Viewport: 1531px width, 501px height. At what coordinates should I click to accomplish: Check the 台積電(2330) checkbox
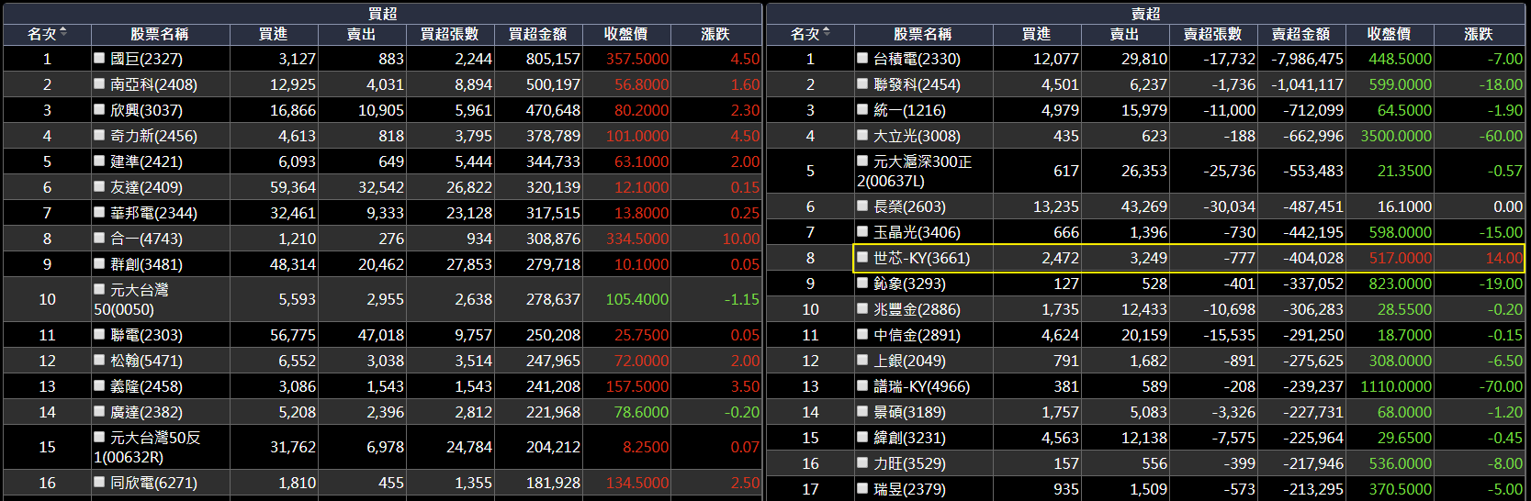pos(862,57)
